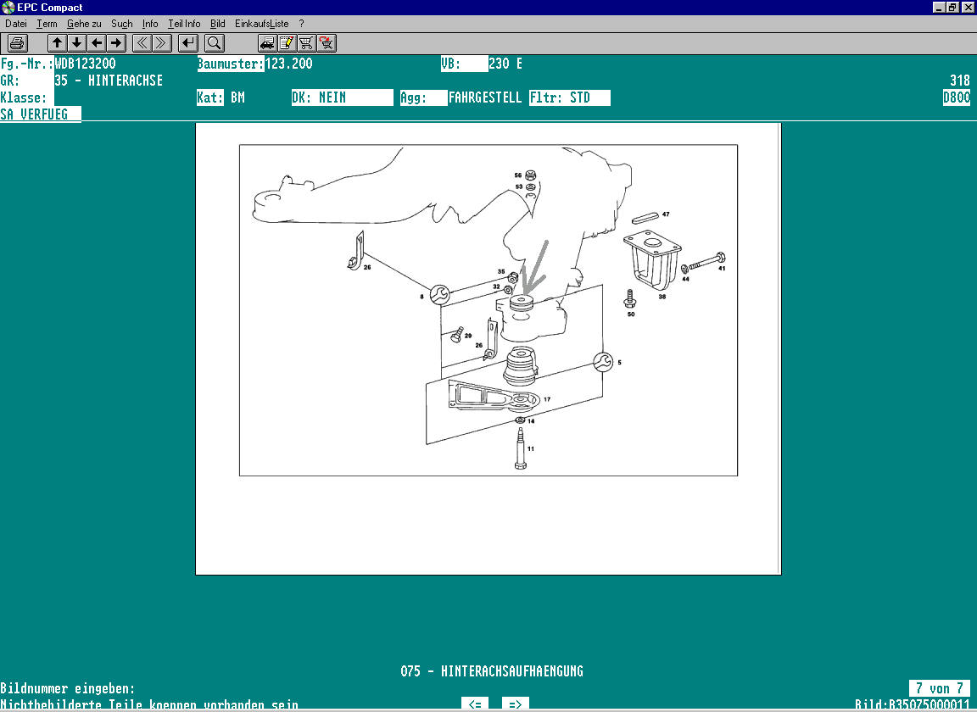Open the Teil Info menu
Screen dimensions: 977x712
(184, 24)
